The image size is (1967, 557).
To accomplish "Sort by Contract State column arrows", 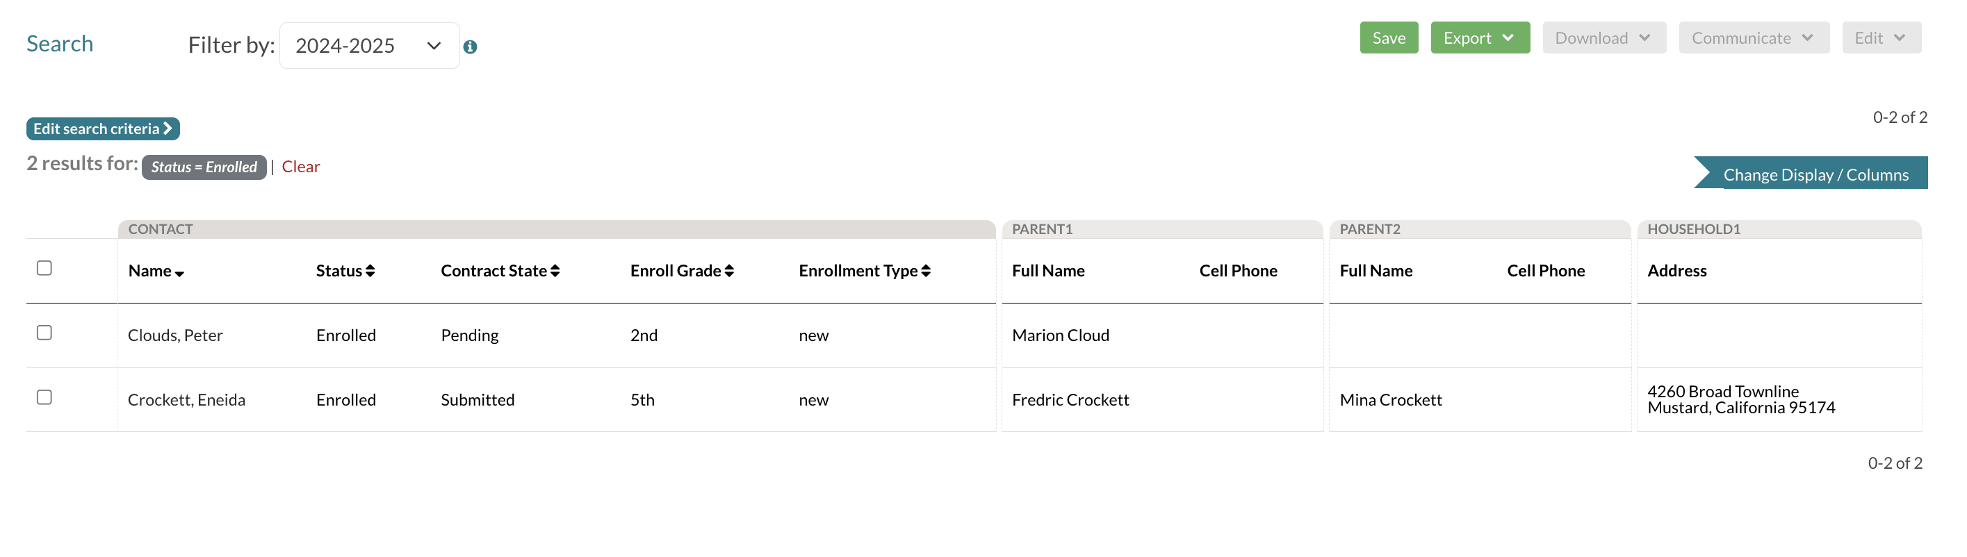I will click(555, 271).
